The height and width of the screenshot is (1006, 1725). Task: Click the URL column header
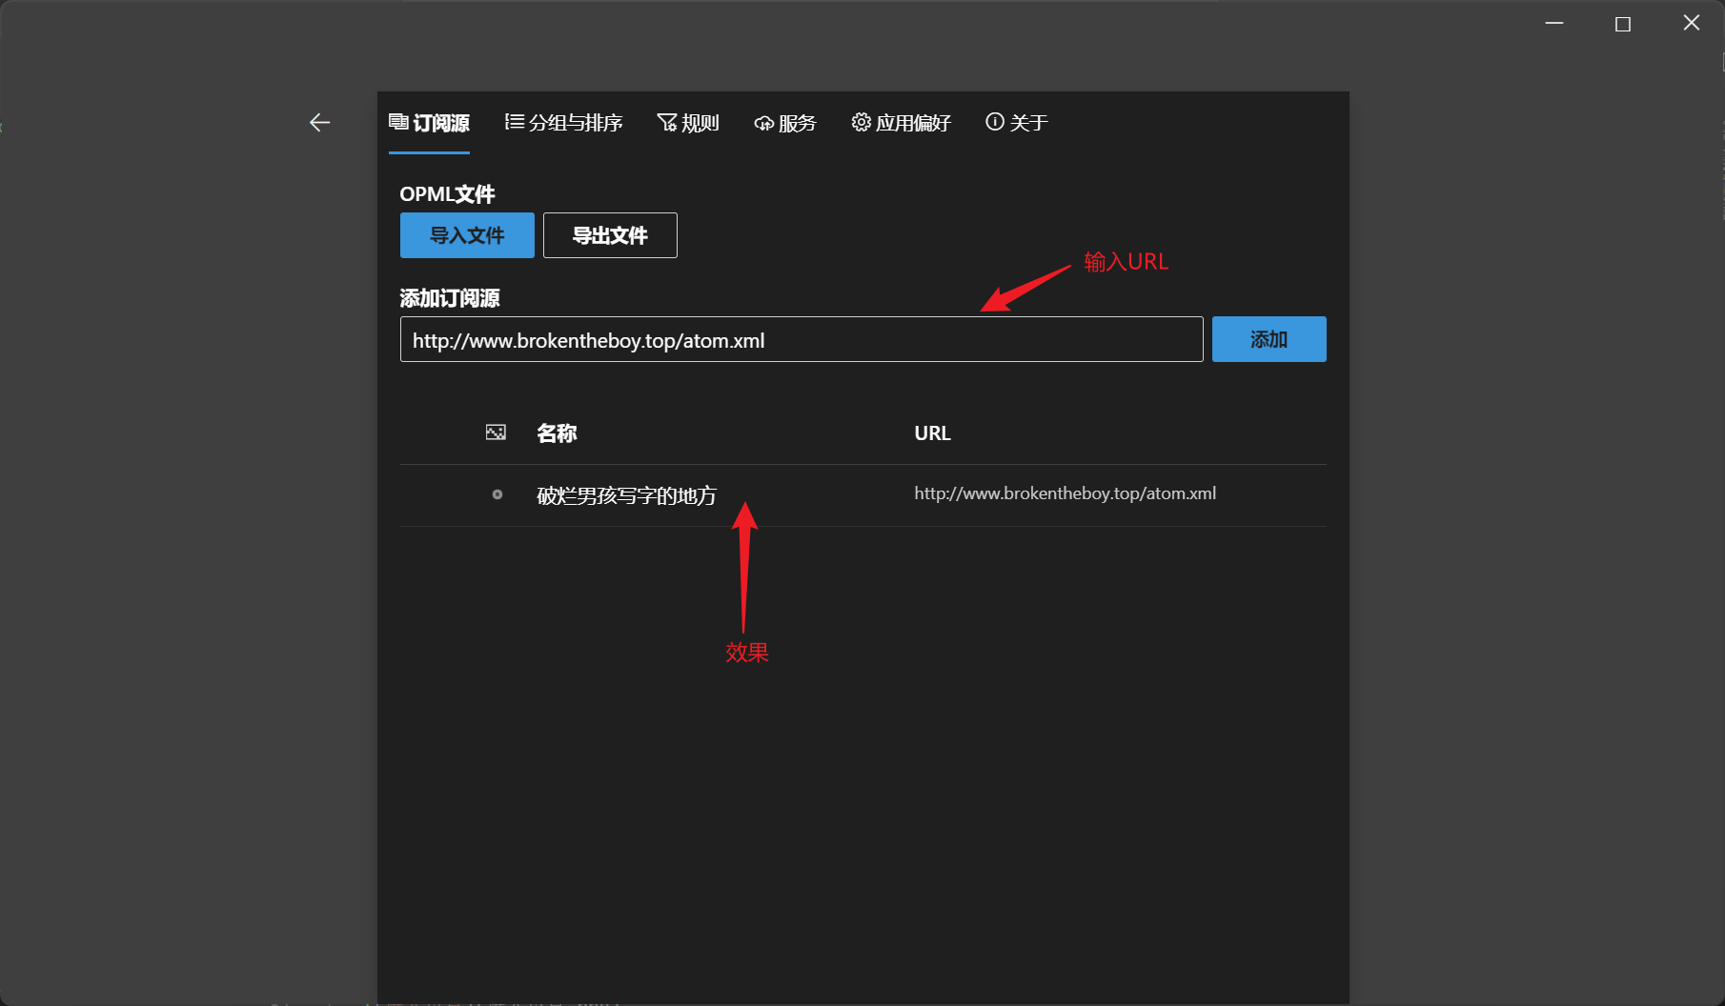tap(932, 433)
